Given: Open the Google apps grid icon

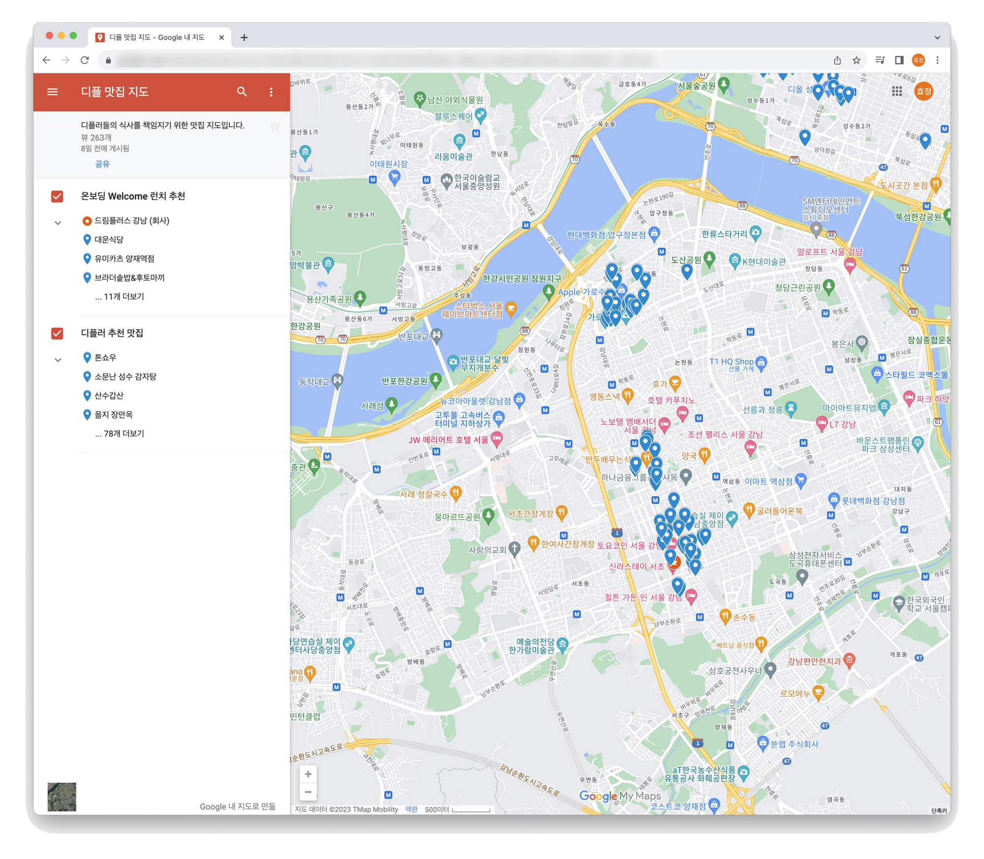Looking at the screenshot, I should (897, 91).
